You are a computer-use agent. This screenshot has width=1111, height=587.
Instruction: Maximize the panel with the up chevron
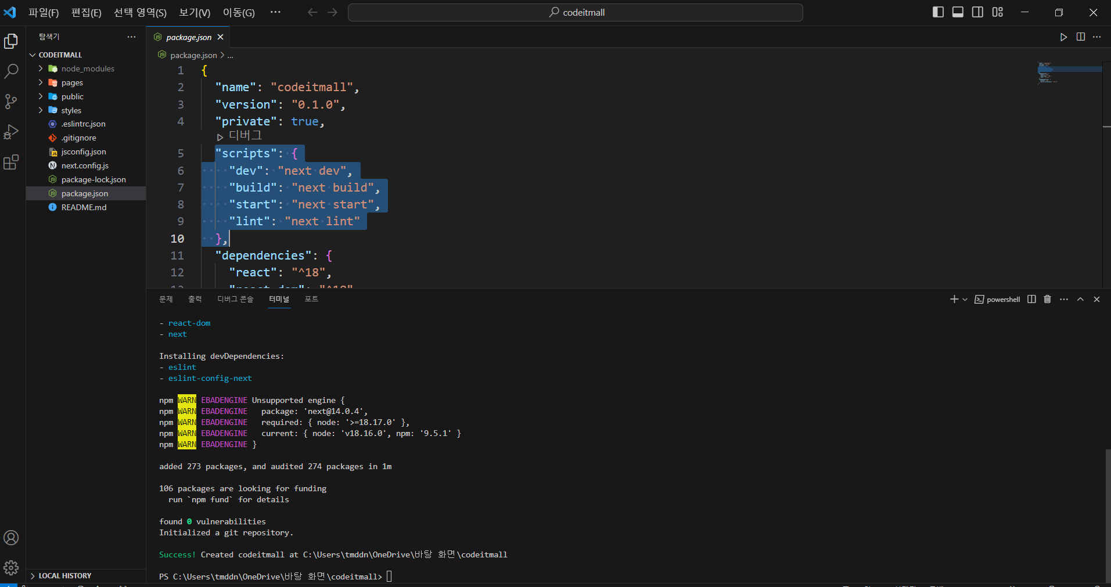(x=1080, y=299)
